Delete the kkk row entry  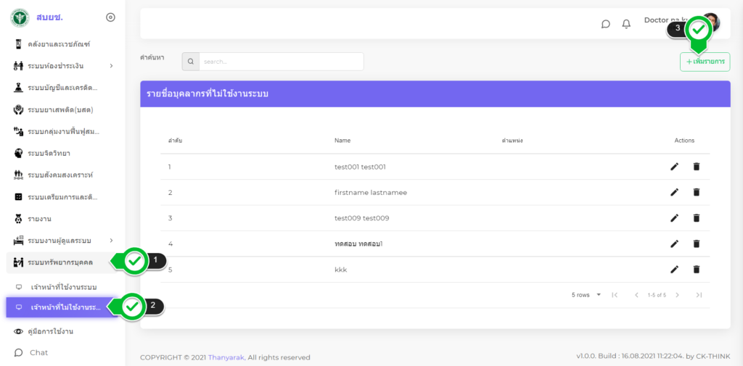click(697, 270)
